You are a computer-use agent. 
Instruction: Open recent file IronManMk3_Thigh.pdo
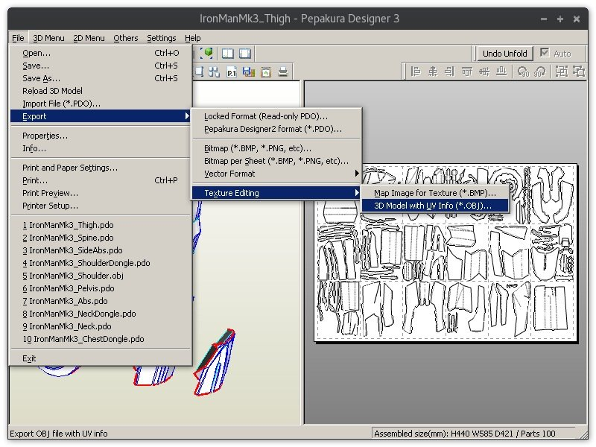click(x=101, y=225)
